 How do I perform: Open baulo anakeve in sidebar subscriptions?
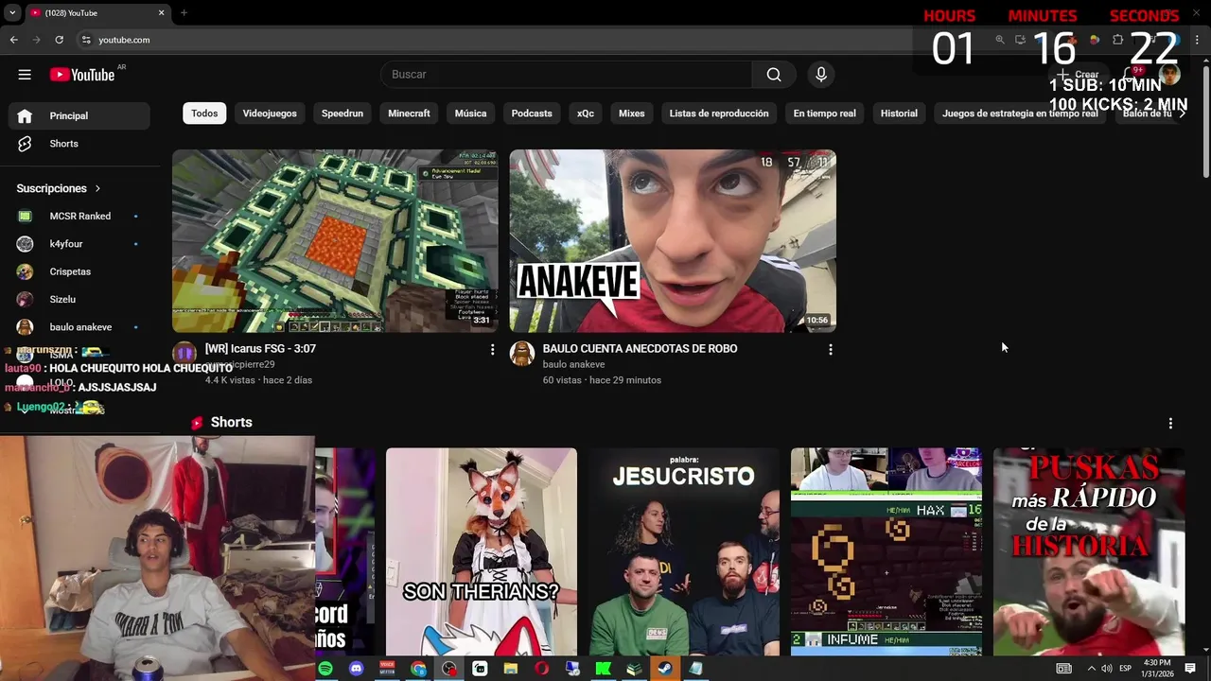point(79,327)
